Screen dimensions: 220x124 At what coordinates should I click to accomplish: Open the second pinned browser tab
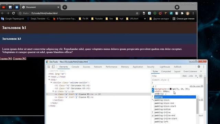(10, 7)
